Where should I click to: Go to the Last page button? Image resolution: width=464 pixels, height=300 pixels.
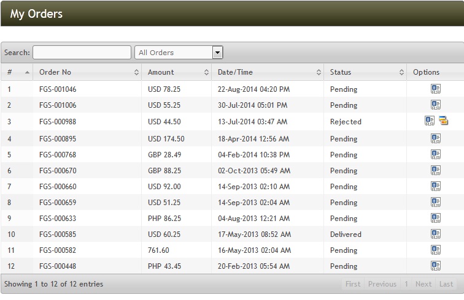pyautogui.click(x=446, y=284)
